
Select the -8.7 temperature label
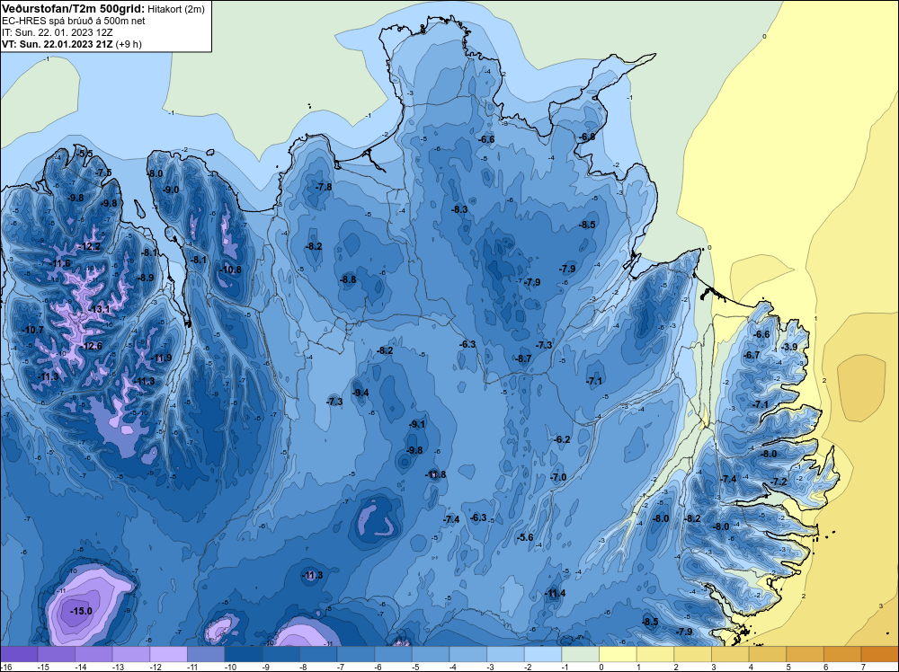(x=523, y=358)
